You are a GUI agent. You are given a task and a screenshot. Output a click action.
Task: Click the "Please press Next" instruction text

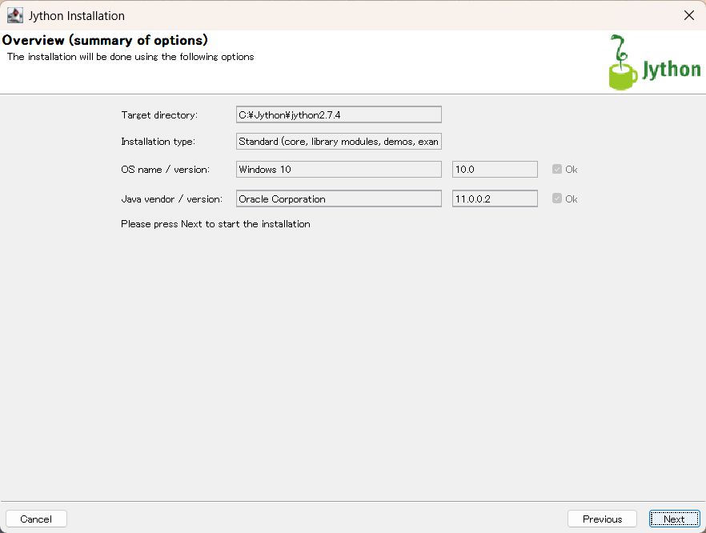(x=215, y=224)
